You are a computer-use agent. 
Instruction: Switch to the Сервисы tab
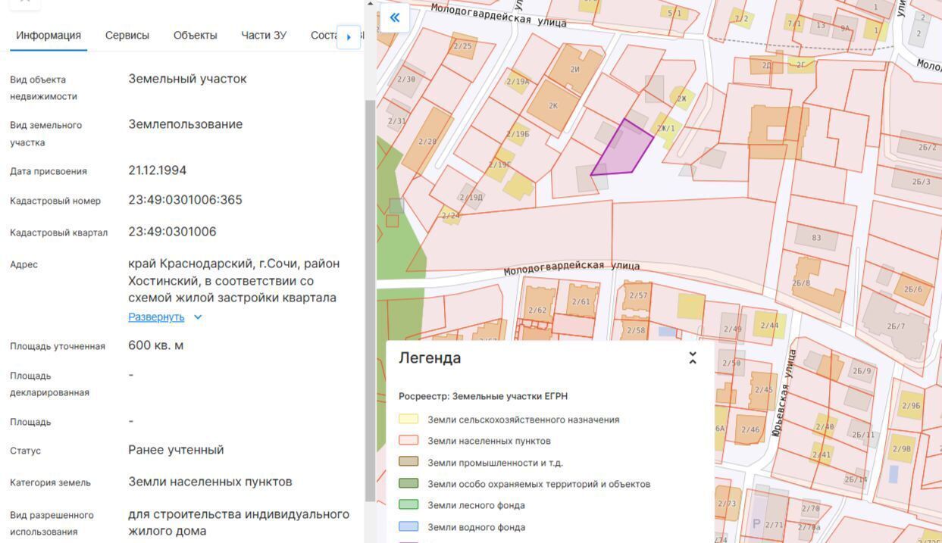pyautogui.click(x=127, y=35)
